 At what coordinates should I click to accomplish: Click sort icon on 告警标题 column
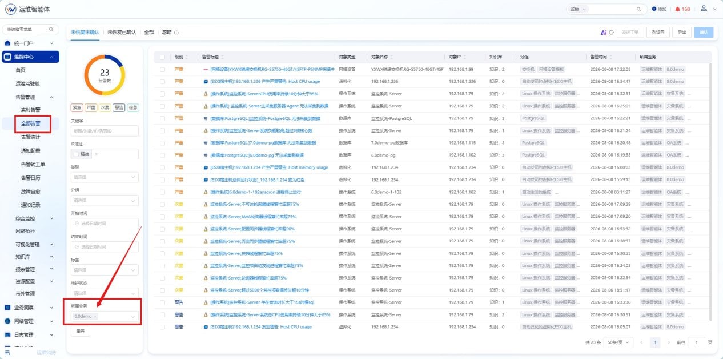pos(222,57)
